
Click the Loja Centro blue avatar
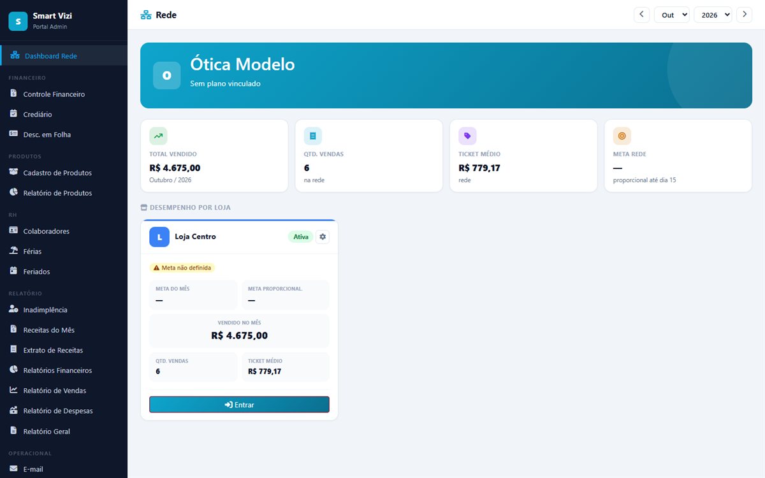tap(159, 236)
